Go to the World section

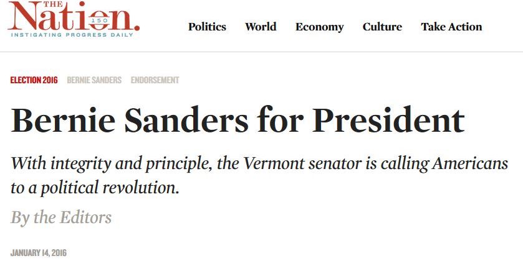pos(261,27)
